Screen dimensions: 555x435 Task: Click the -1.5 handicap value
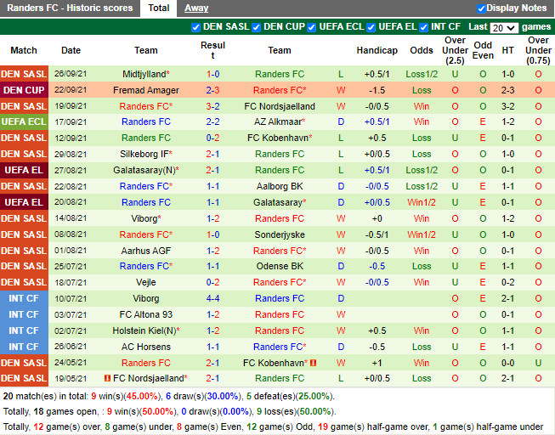pos(377,90)
